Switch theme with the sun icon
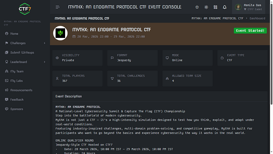This screenshot has width=273, height=154. [206, 7]
